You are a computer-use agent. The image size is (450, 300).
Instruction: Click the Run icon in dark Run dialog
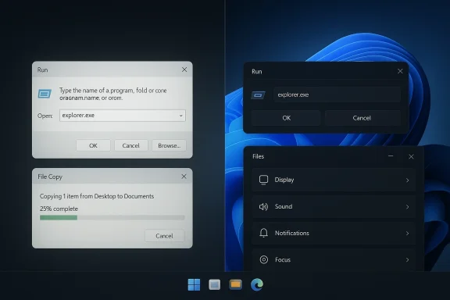click(x=258, y=95)
